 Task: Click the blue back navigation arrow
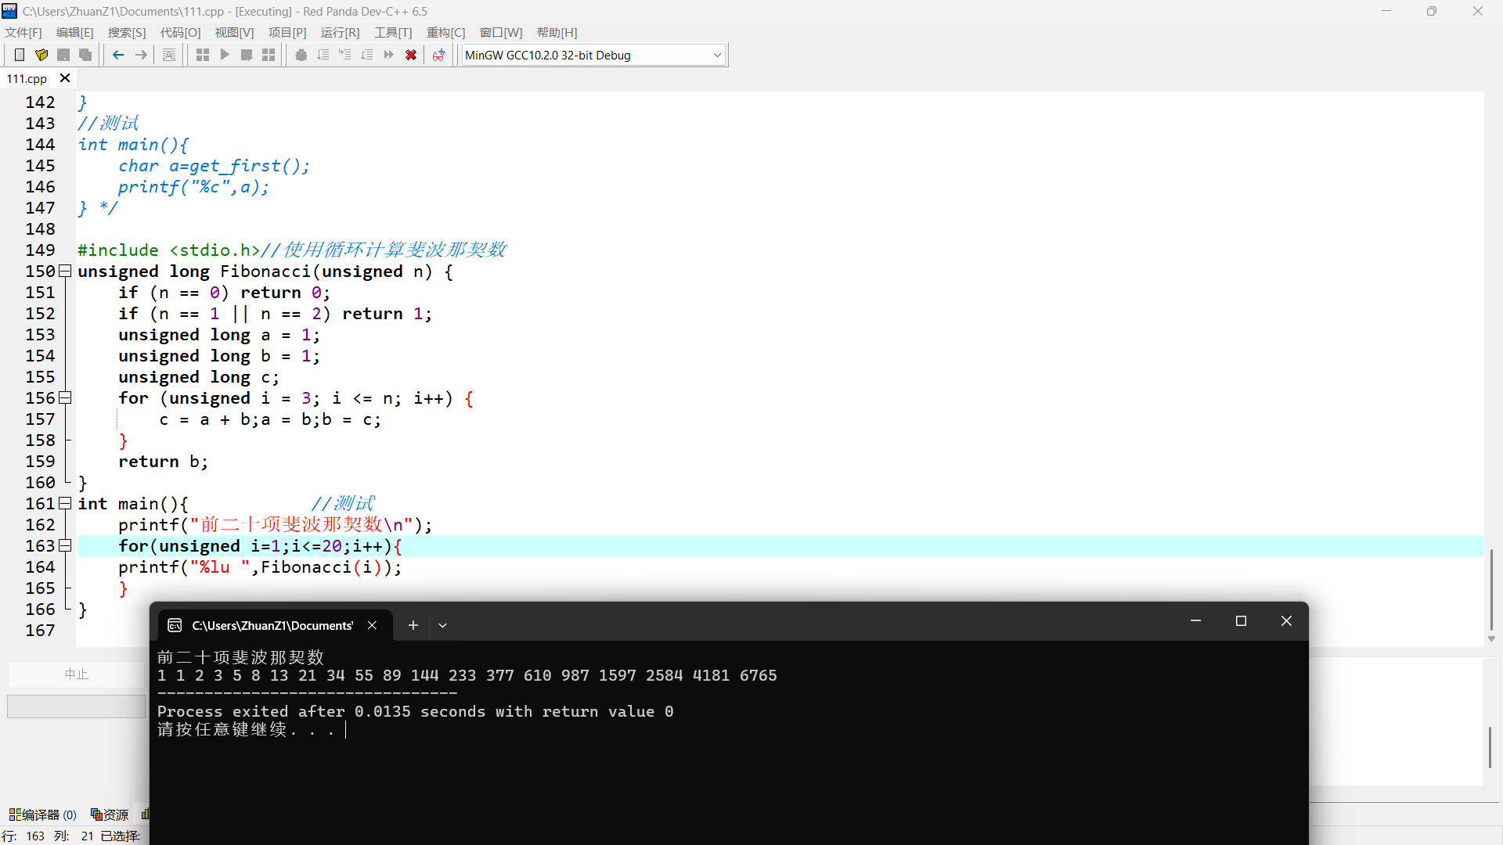(x=118, y=55)
